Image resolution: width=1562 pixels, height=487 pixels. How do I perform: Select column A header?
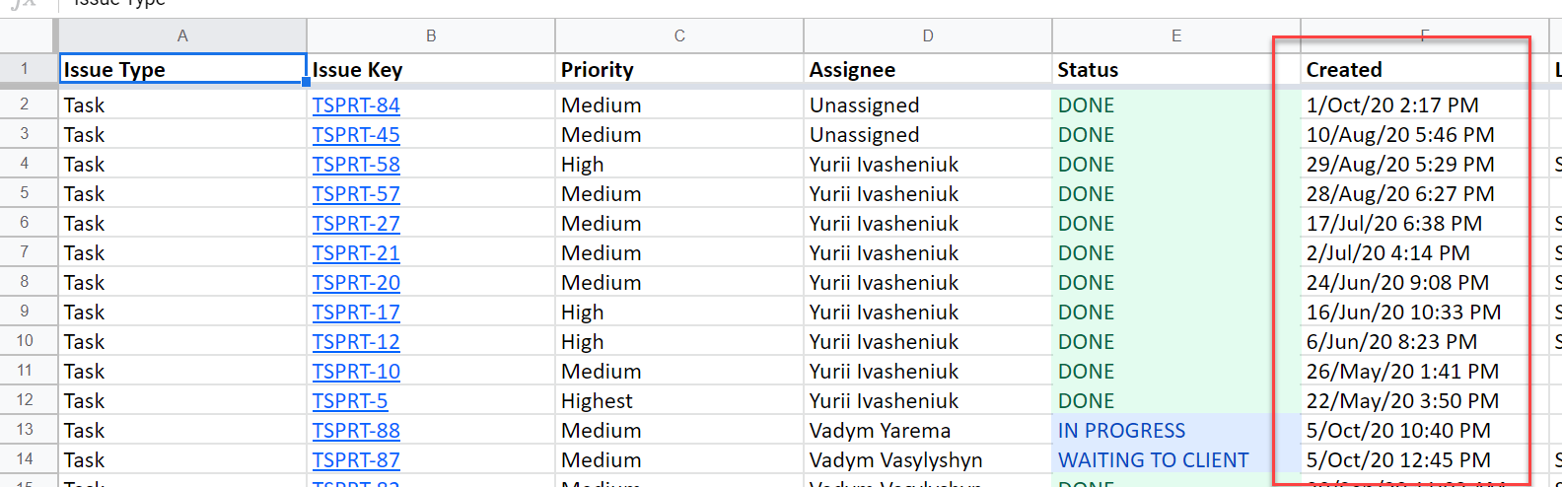[182, 35]
